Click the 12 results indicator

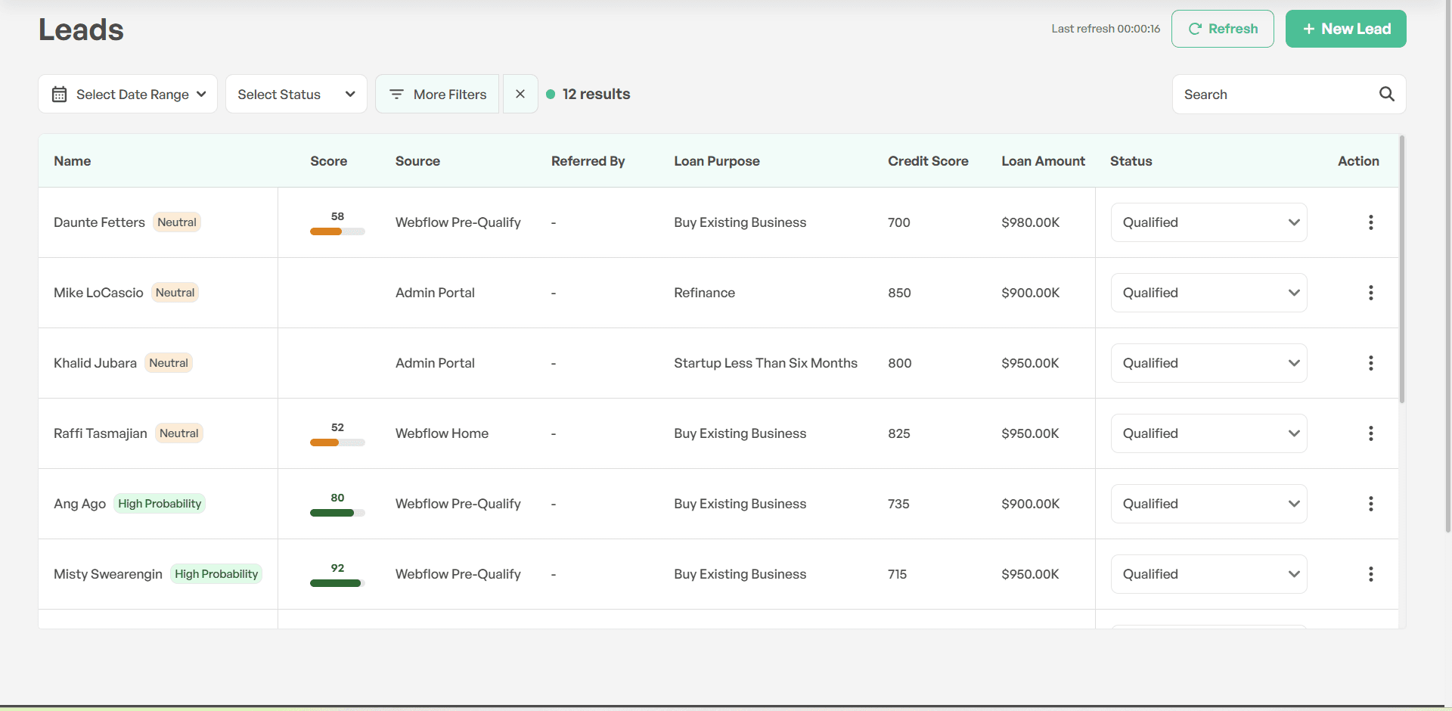[588, 94]
